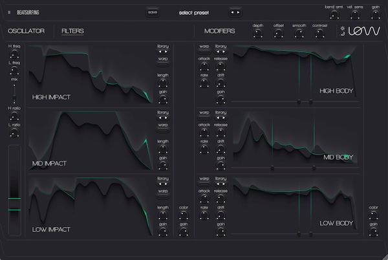Open the select preset dropdown

195,12
